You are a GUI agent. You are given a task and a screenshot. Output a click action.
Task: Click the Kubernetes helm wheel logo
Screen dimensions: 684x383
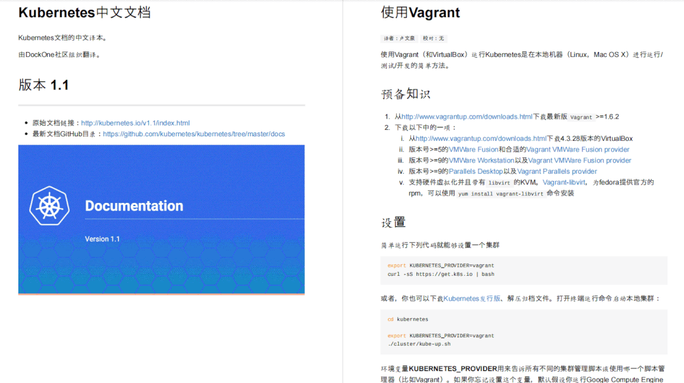49,205
